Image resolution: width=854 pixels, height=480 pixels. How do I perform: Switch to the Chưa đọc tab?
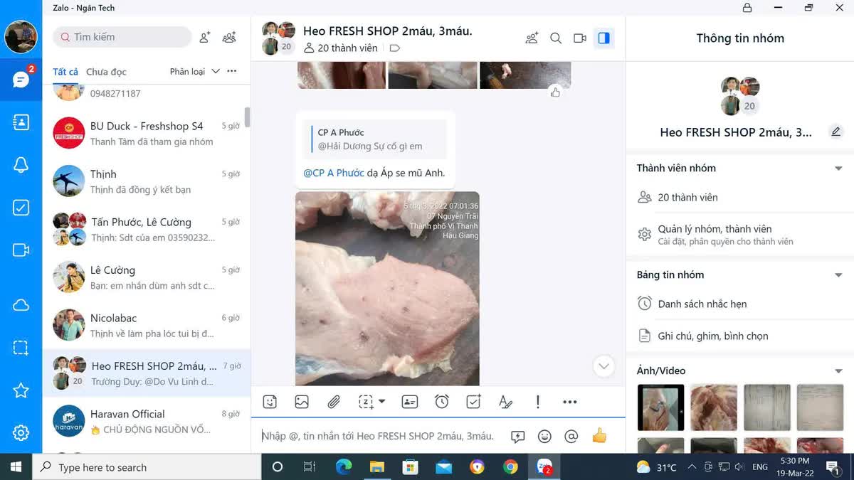click(x=106, y=72)
